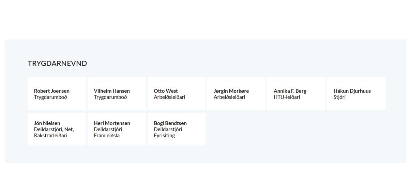Viewport: 409px width, 193px height.
Task: Click the Deildarstjóri Framleiðsla text
Action: tap(108, 133)
